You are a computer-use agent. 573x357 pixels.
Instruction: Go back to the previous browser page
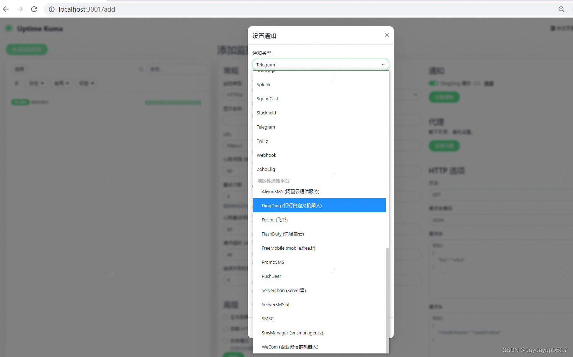pos(6,9)
